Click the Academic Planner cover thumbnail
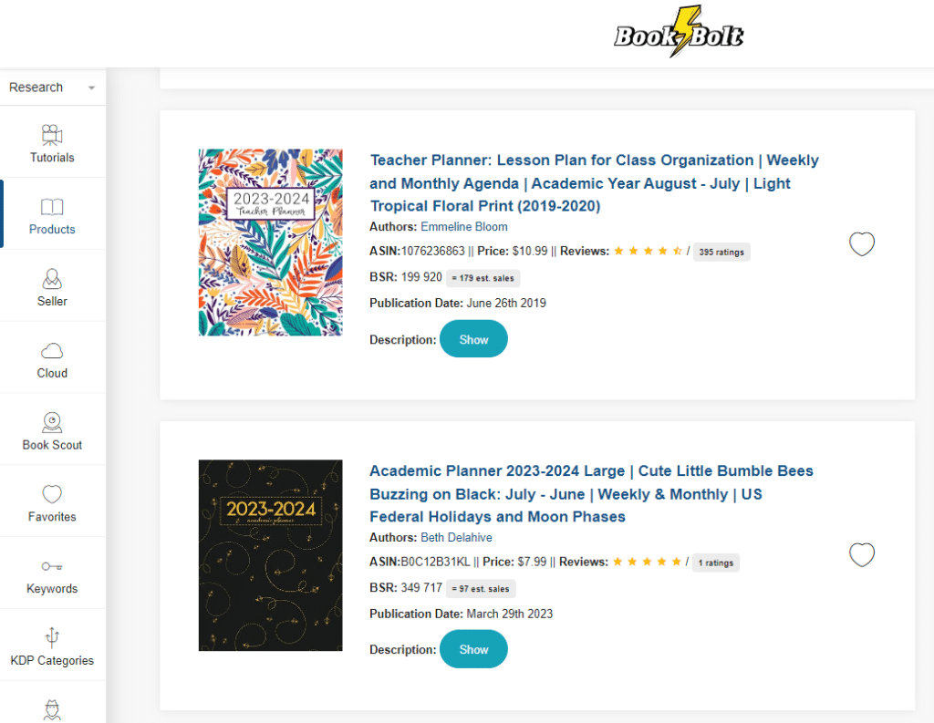Image resolution: width=934 pixels, height=723 pixels. (270, 554)
